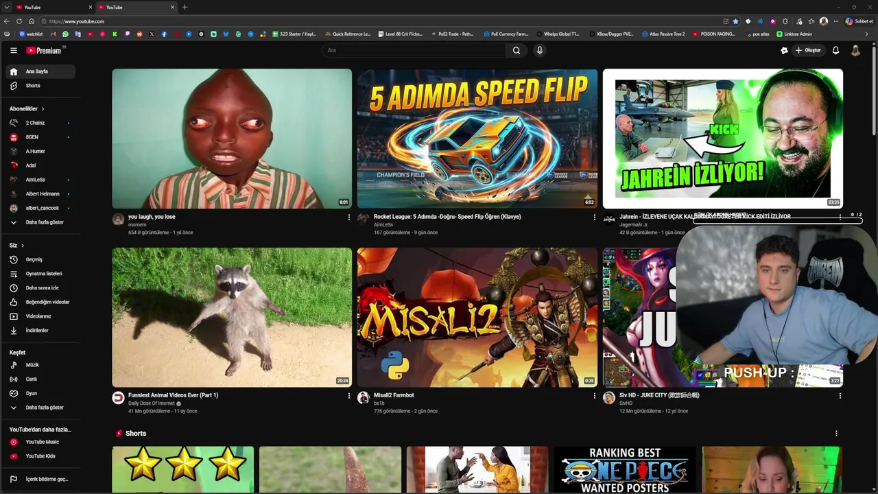This screenshot has width=878, height=494.
Task: Click the search magnifier button
Action: coord(517,50)
